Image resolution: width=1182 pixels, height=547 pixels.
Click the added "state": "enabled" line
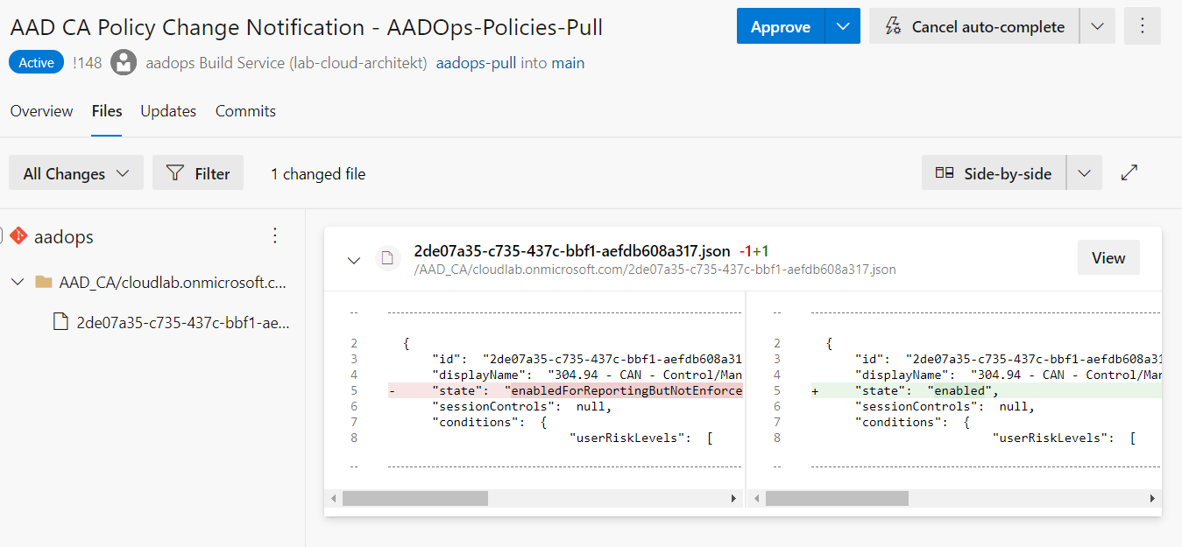(x=987, y=390)
